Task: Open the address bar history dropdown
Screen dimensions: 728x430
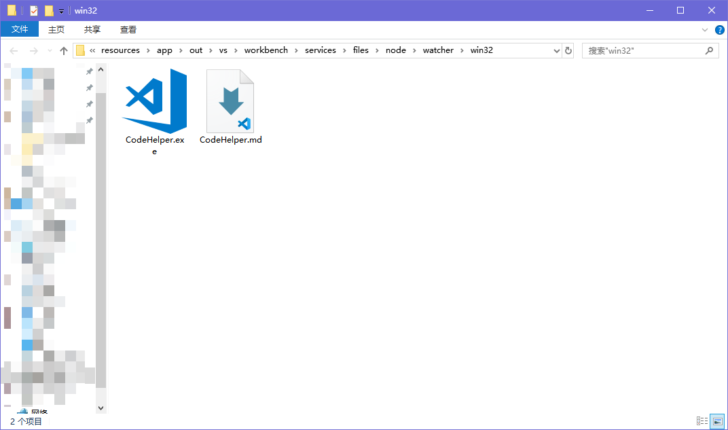Action: (557, 50)
